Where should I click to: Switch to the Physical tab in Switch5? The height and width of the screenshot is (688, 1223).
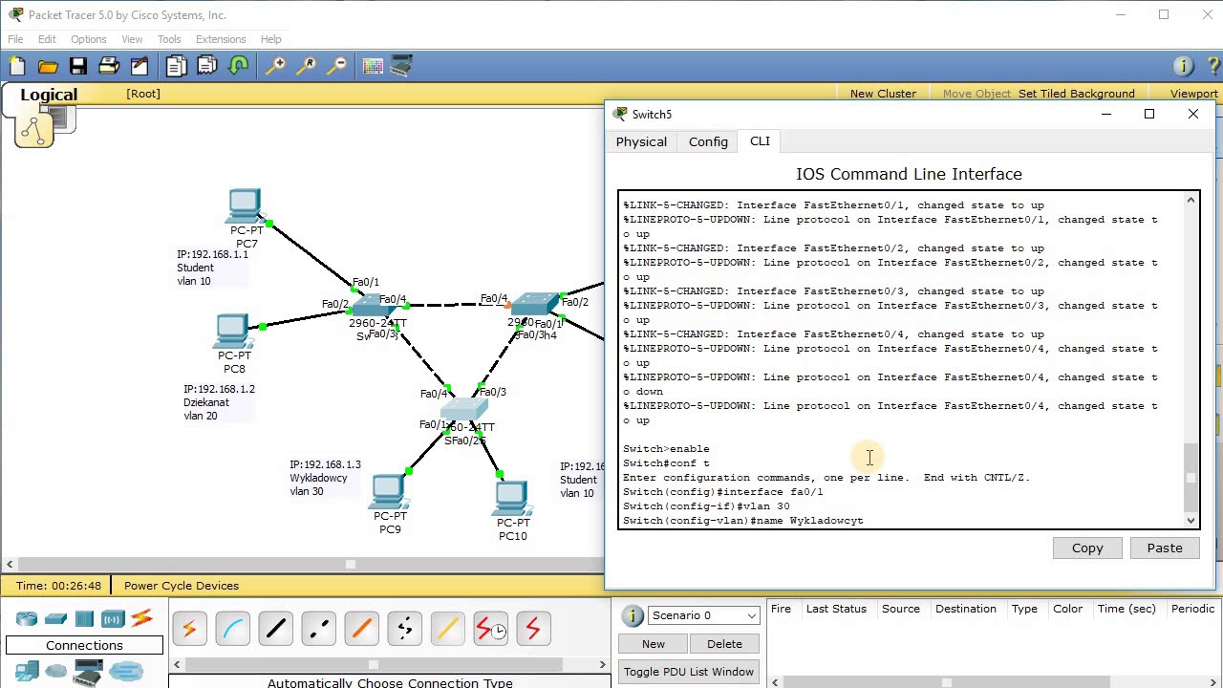[x=641, y=141]
